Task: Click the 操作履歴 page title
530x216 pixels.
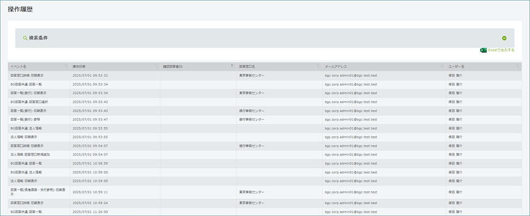Action: pyautogui.click(x=21, y=10)
